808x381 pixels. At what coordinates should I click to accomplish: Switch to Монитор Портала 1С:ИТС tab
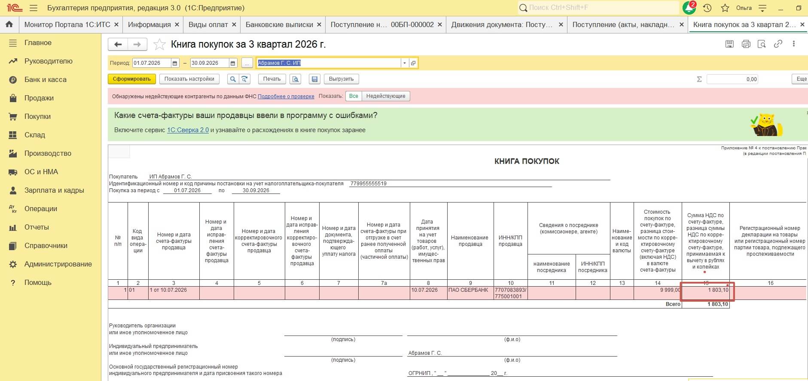(x=67, y=24)
